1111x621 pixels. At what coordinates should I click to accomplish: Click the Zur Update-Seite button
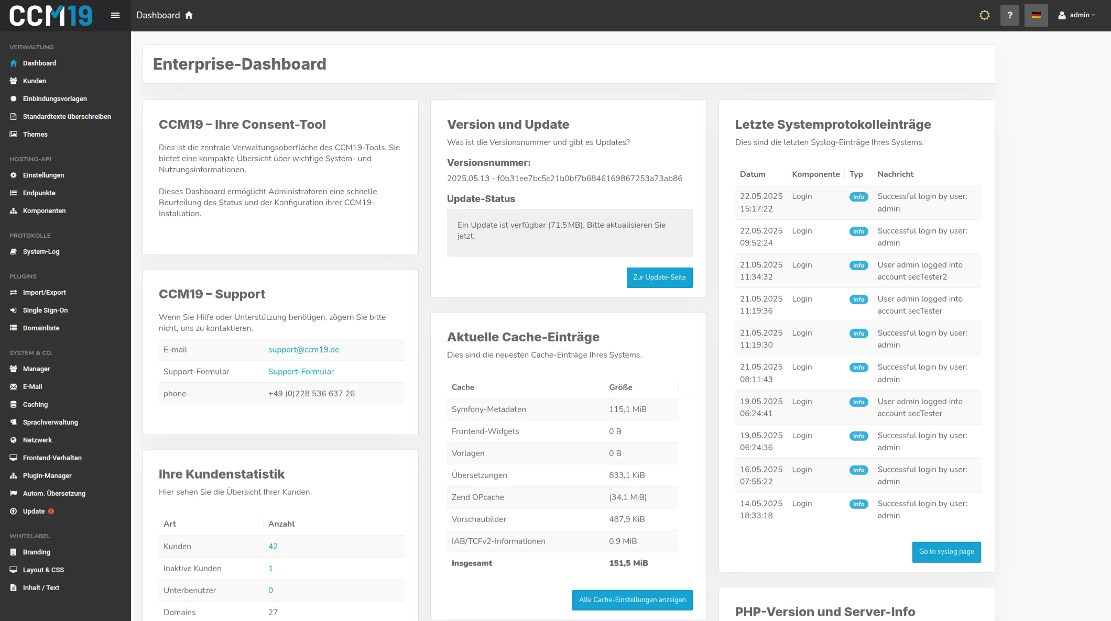pyautogui.click(x=659, y=278)
